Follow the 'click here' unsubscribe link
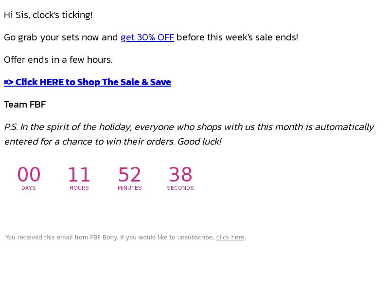The width and height of the screenshot is (389, 292). pyautogui.click(x=230, y=237)
